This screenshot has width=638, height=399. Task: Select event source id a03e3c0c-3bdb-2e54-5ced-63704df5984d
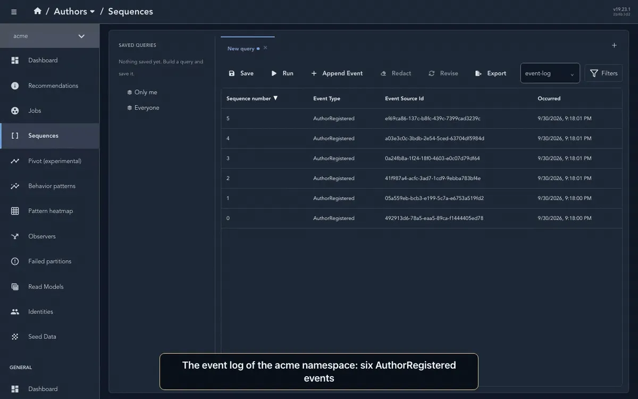click(x=434, y=138)
